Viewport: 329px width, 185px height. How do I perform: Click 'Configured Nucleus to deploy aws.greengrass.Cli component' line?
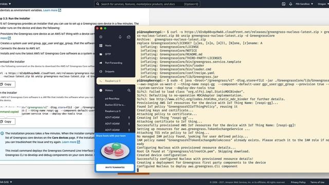(187, 166)
